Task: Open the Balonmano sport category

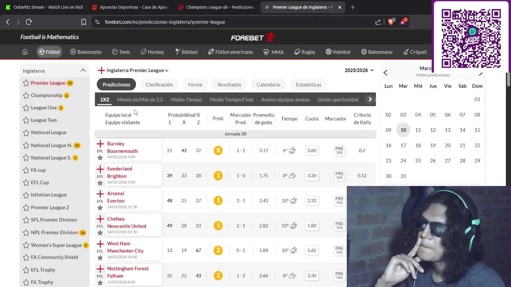Action: point(376,52)
